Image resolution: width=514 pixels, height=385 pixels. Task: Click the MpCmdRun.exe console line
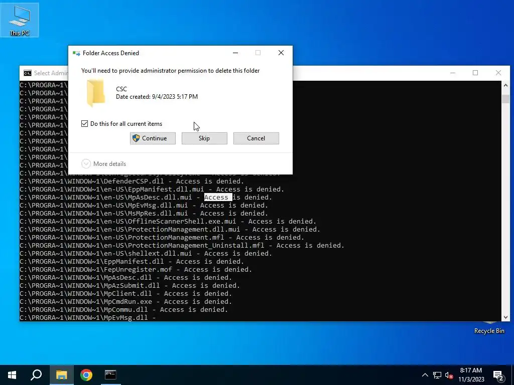[x=126, y=301]
